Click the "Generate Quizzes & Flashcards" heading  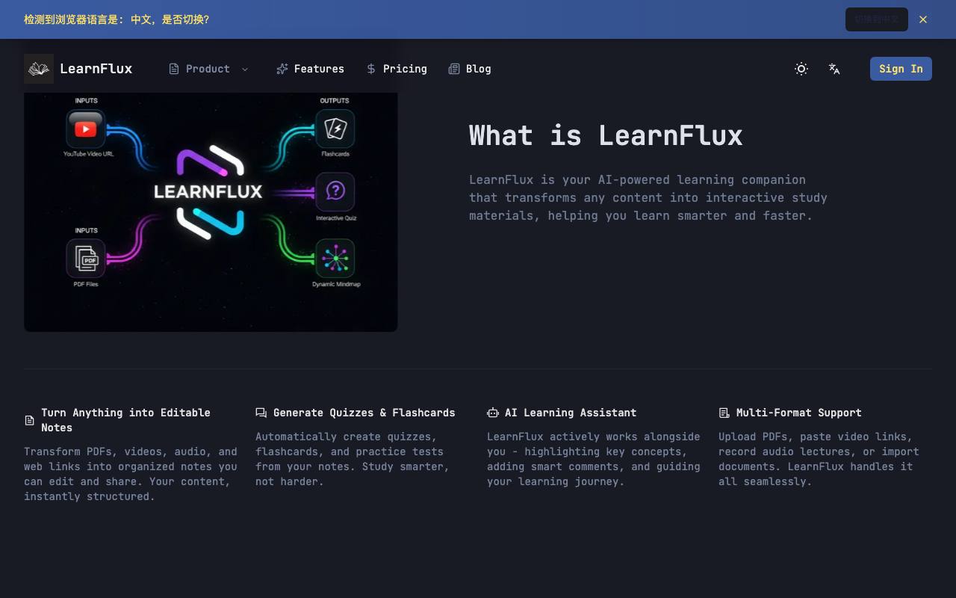(x=364, y=413)
